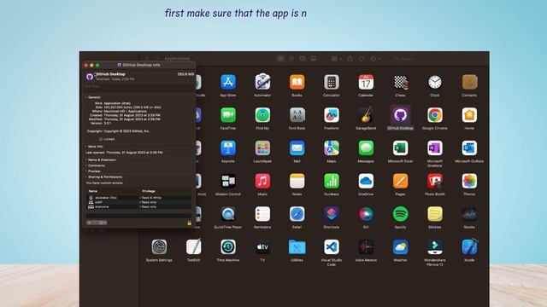Open the Utilities folder
The image size is (547, 307).
pos(297,247)
